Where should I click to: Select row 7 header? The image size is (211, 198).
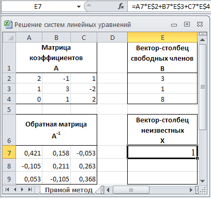(9, 152)
